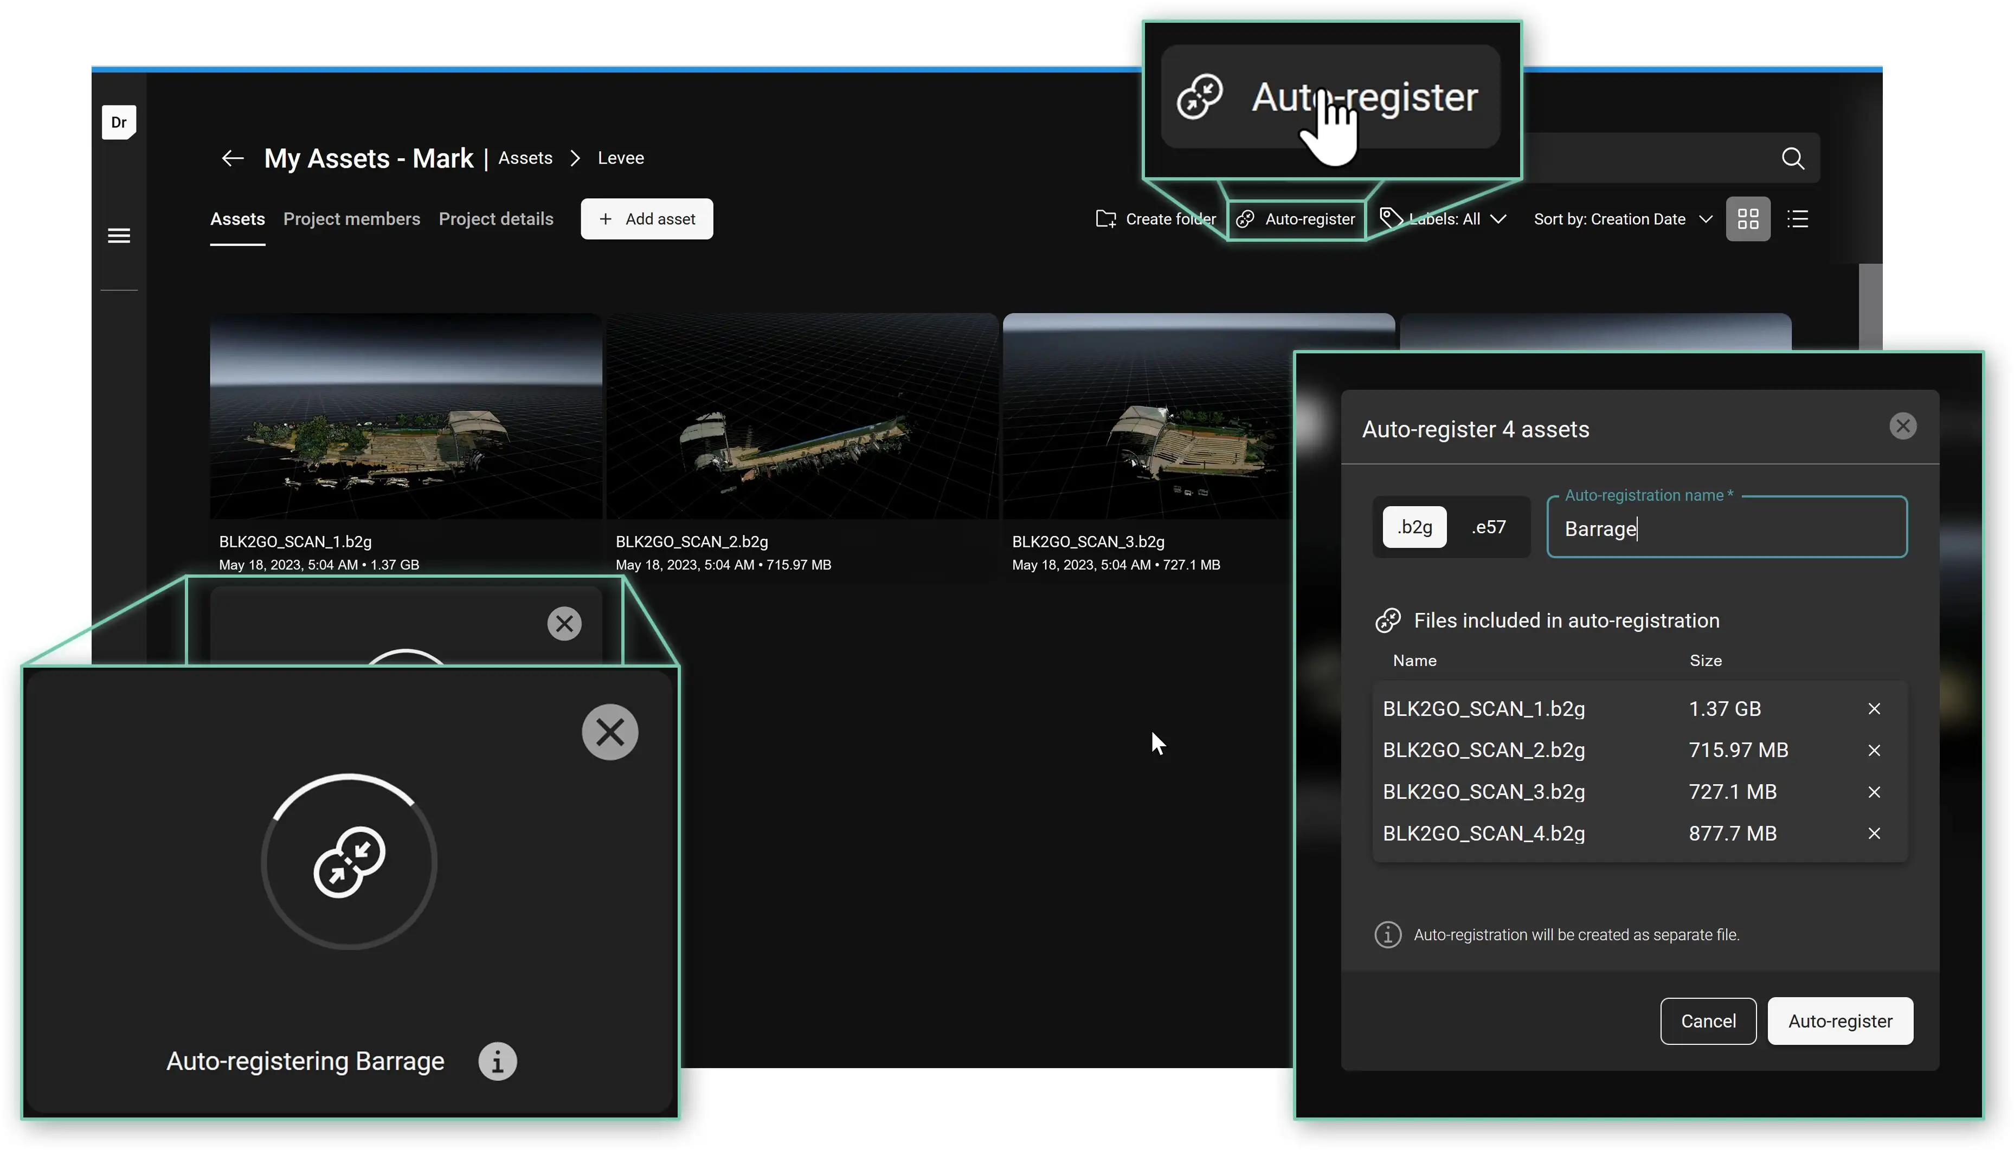The width and height of the screenshot is (2014, 1150).
Task: Remove BLK2GO_SCAN_4.b2g from the file list
Action: click(1874, 834)
